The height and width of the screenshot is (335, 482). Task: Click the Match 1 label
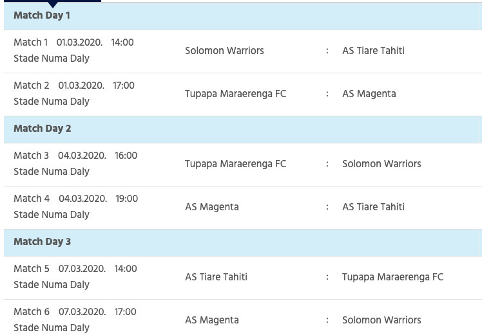point(31,42)
